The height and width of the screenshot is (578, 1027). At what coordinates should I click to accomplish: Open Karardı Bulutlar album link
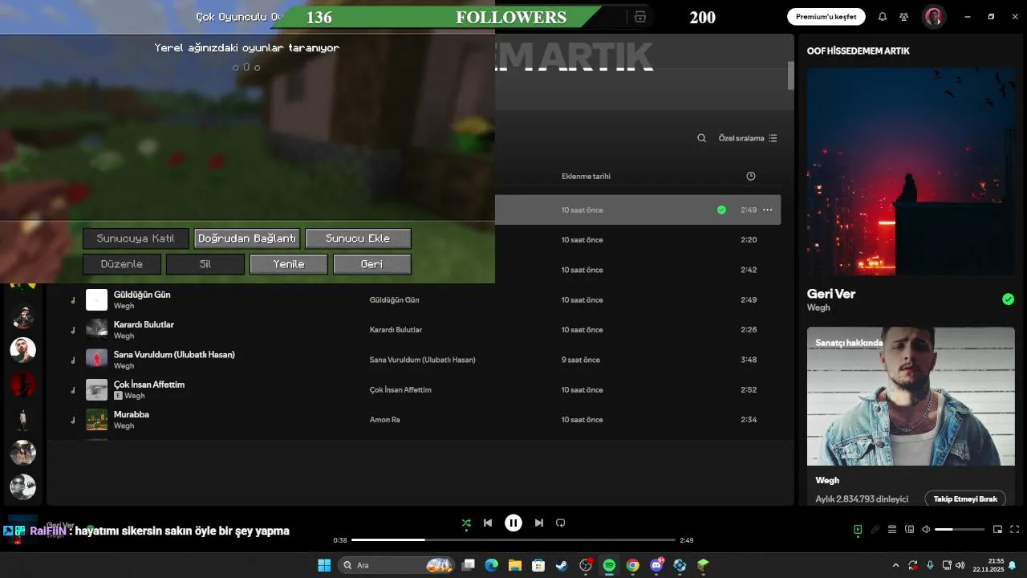(x=396, y=330)
